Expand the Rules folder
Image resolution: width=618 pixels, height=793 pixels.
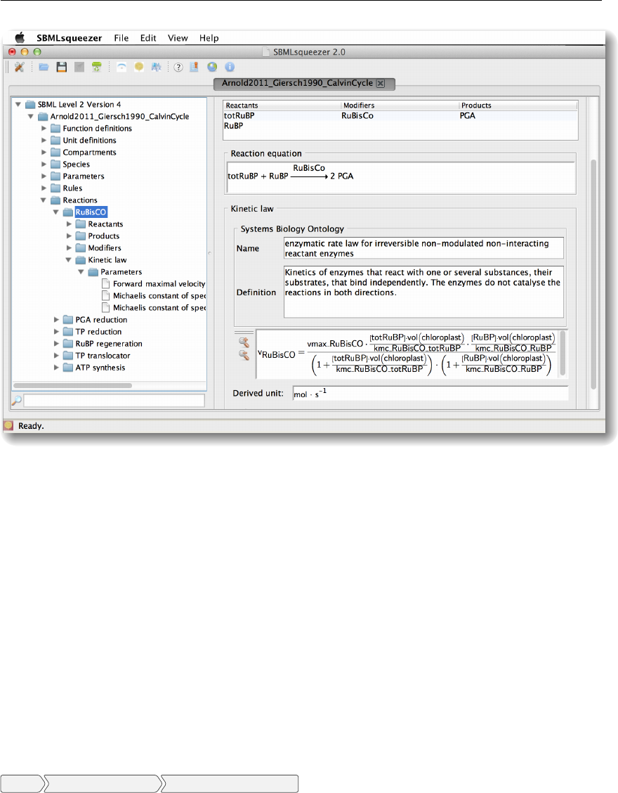44,188
